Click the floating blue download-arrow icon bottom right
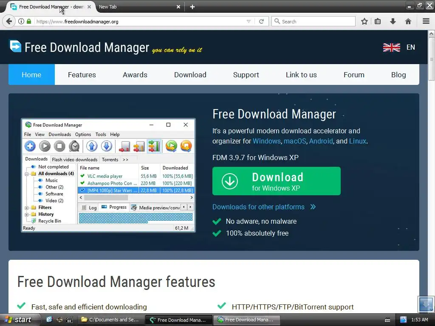The image size is (435, 326). [426, 304]
